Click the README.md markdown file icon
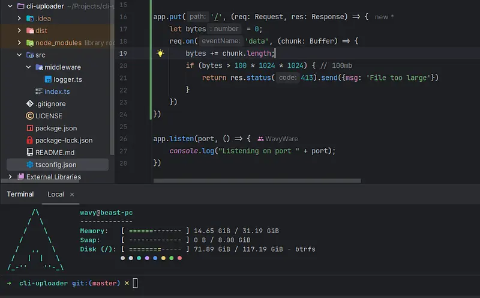The image size is (480, 298). coord(29,153)
